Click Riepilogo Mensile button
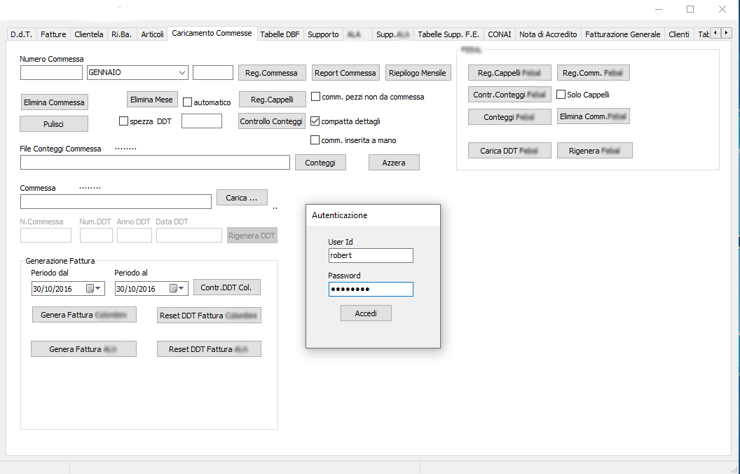 (417, 73)
